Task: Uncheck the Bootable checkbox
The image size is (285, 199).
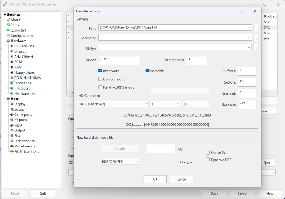Action: [147, 71]
